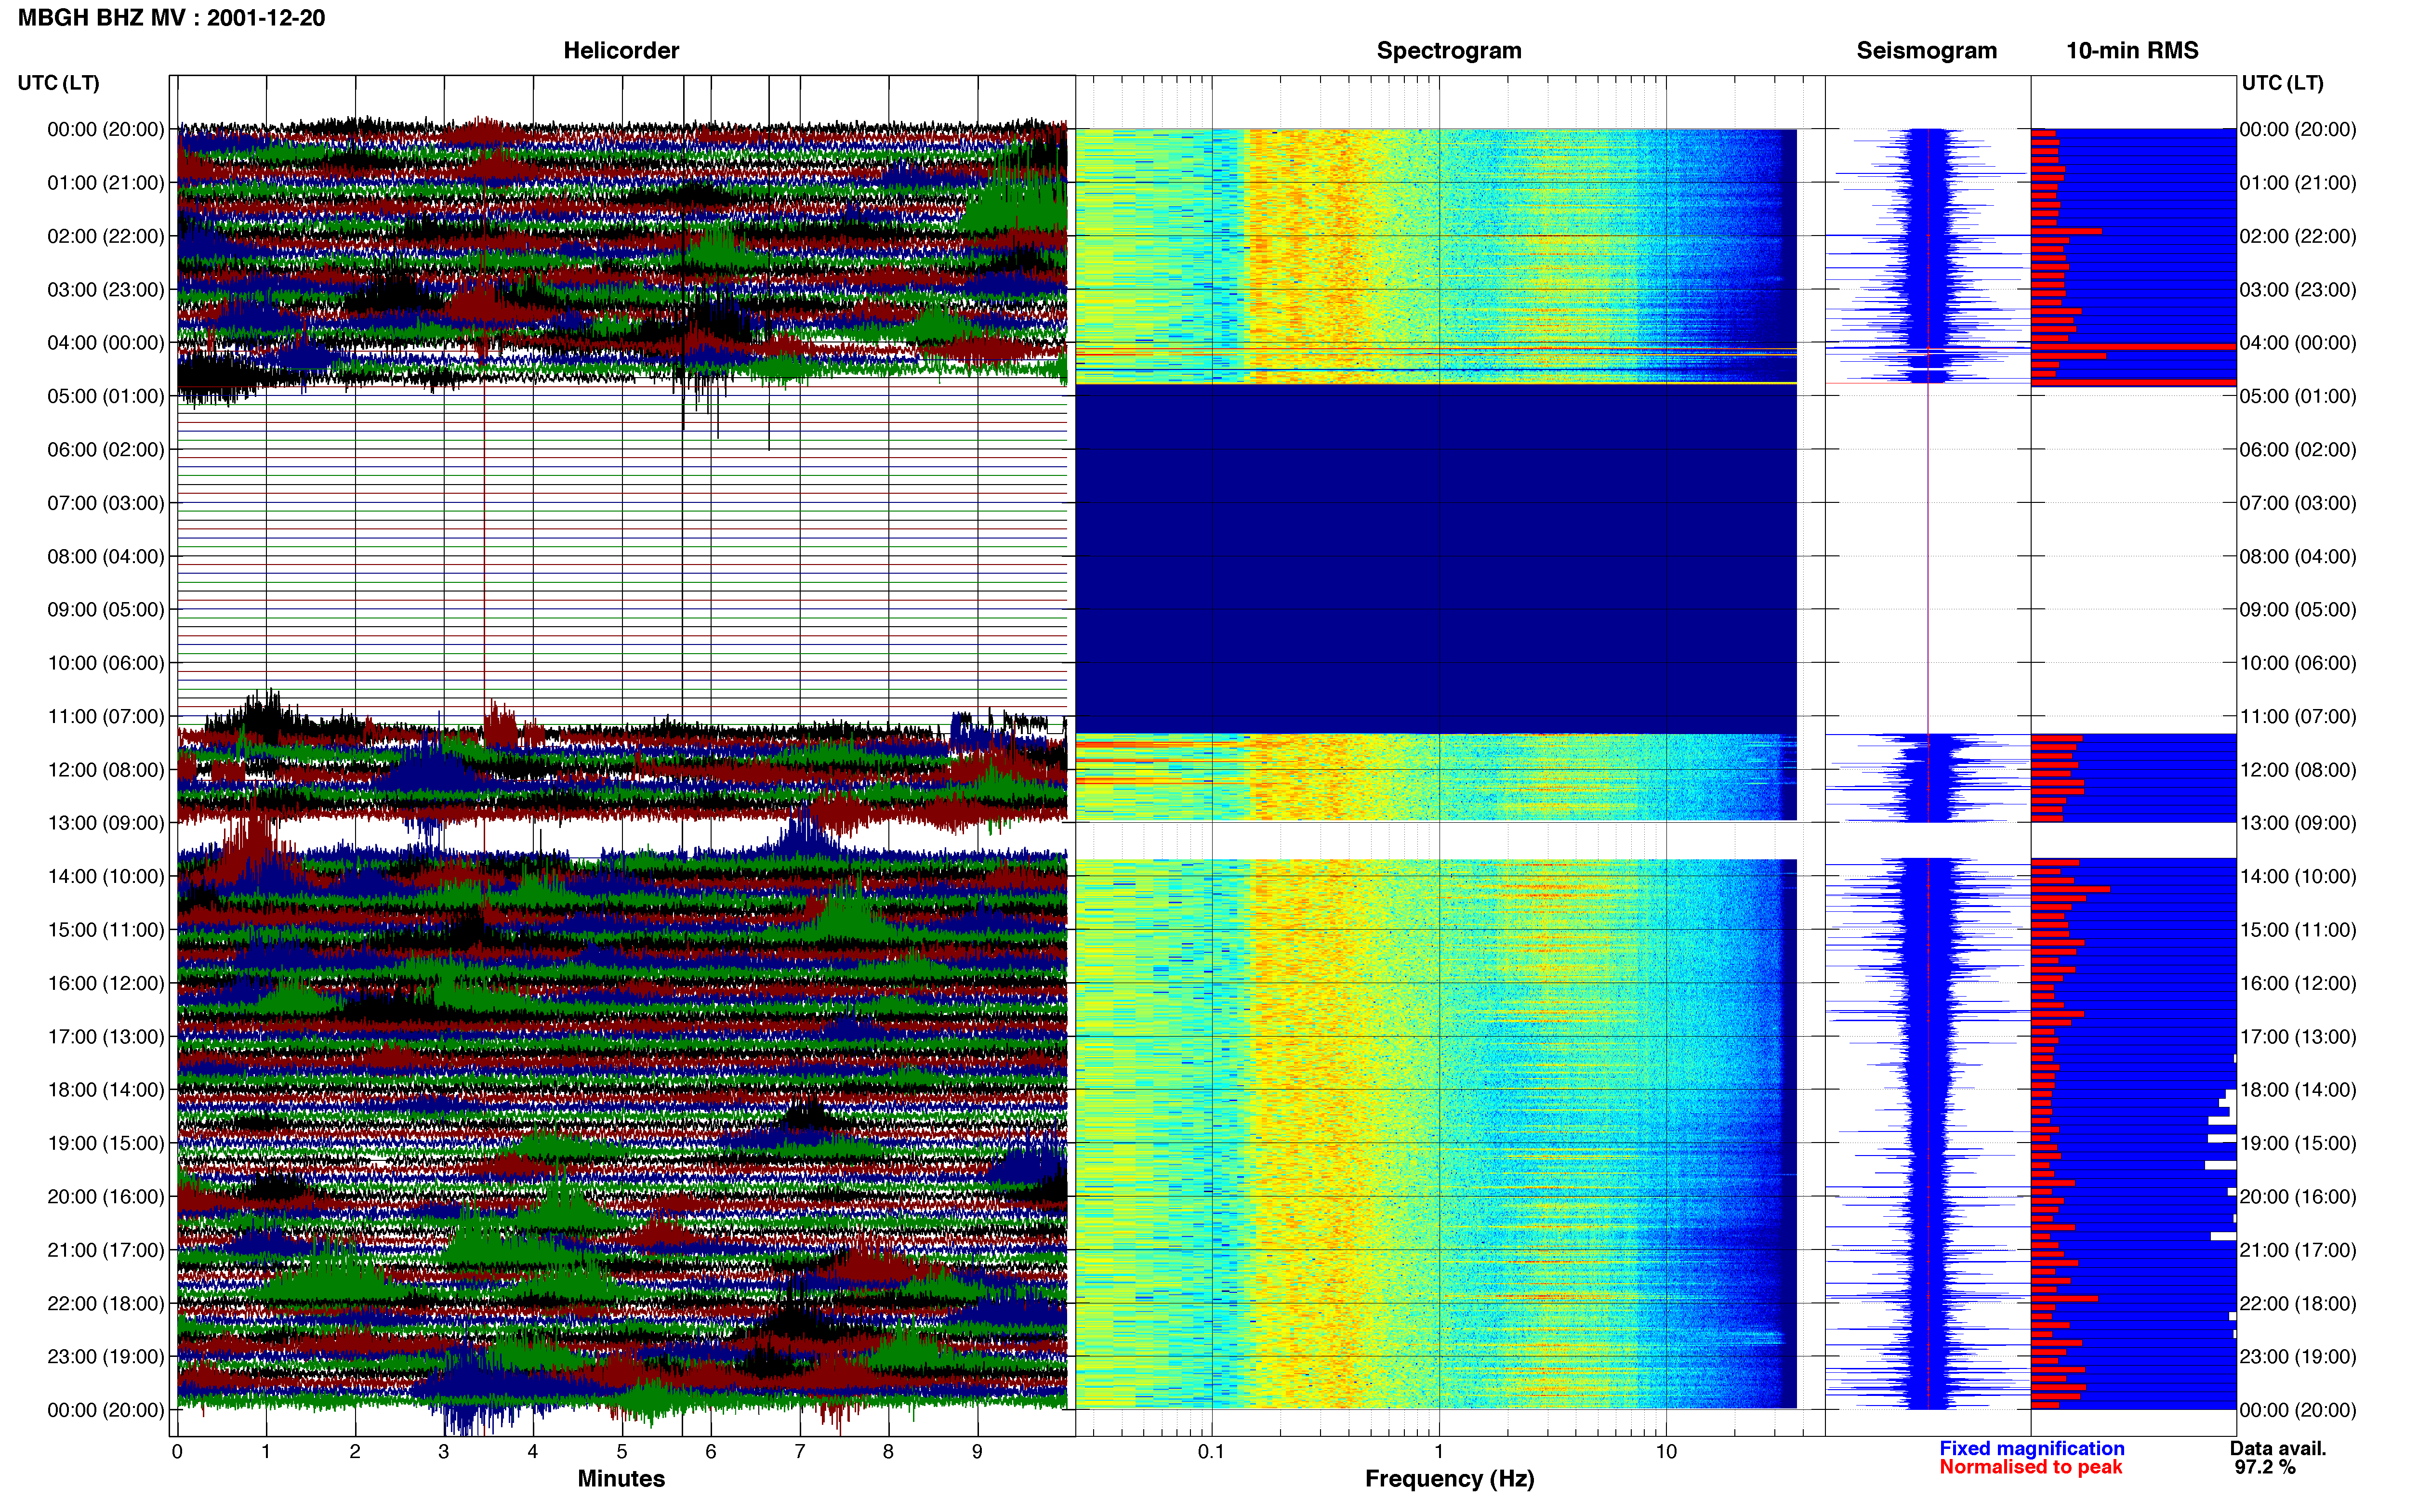This screenshot has height=1512, width=2418.
Task: Click minute tick '9' on the Helicorder axis
Action: coord(977,1451)
